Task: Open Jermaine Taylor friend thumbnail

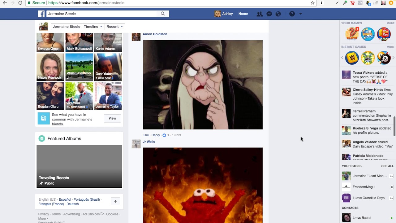Action: point(108,96)
